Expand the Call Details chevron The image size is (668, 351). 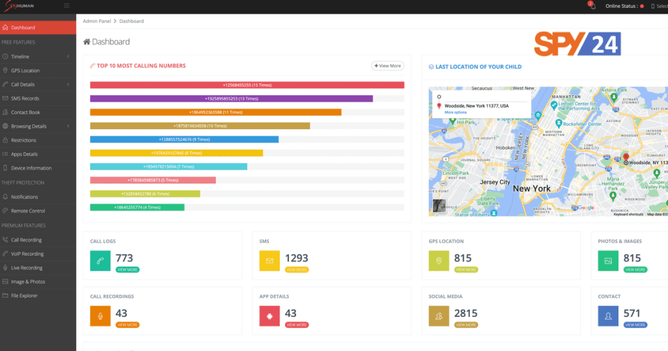pyautogui.click(x=68, y=84)
